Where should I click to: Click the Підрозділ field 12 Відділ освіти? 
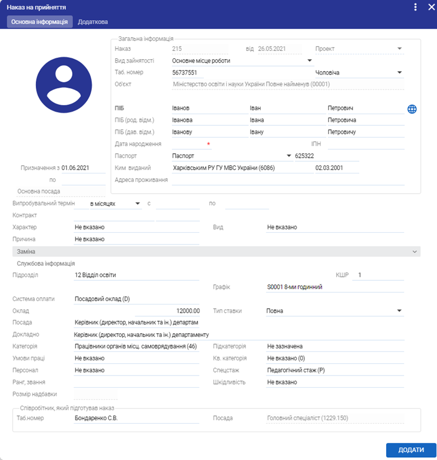(136, 275)
